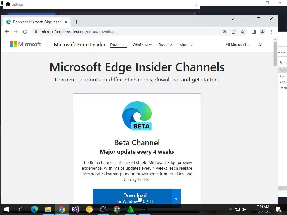Reload the page with the refresh icon
Screen dimensions: 287x215
pos(25,32)
